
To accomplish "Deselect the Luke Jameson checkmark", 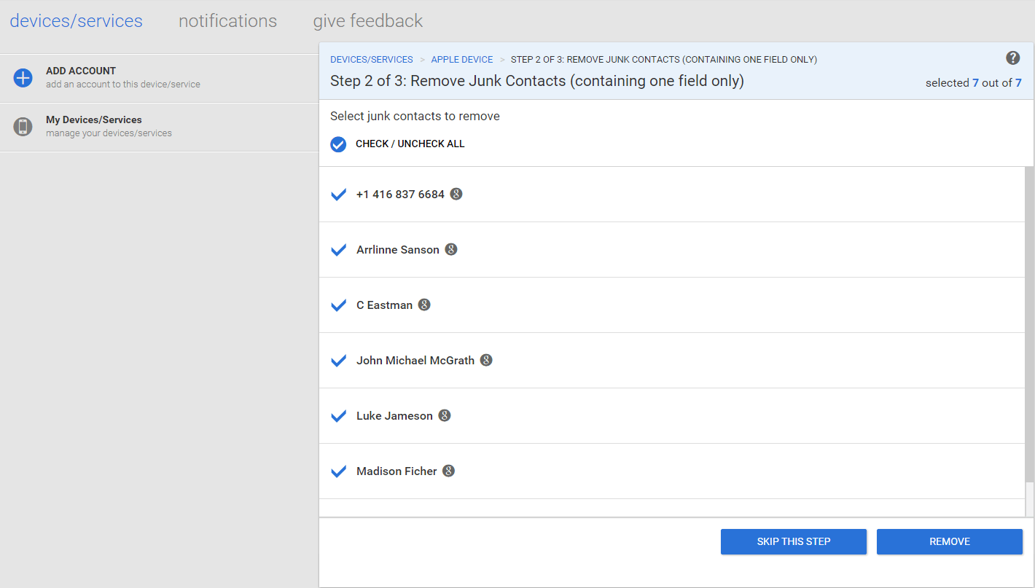I will pyautogui.click(x=338, y=416).
